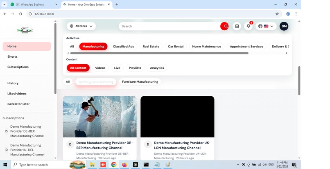The height and width of the screenshot is (169, 330).
Task: Open UK-LON Manufacturing Channel video title
Action: coord(182,145)
